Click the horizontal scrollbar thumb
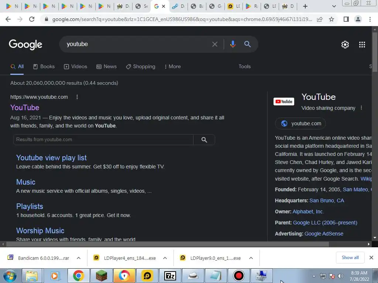378x283 pixels. click(168, 244)
